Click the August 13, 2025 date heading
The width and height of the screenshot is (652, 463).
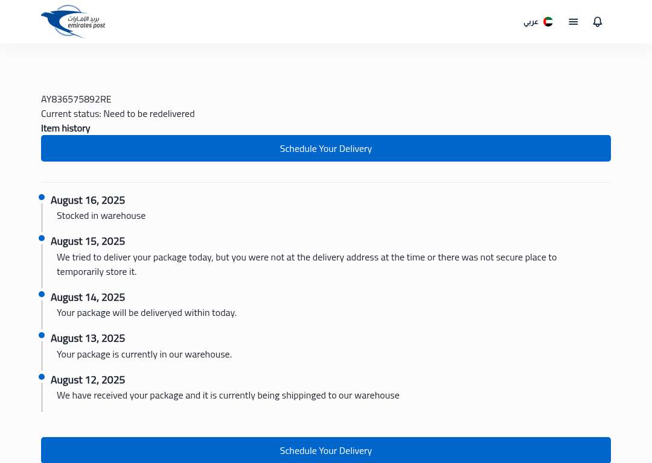click(x=88, y=338)
